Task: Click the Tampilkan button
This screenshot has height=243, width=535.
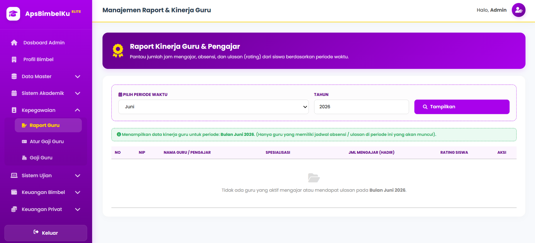Action: click(x=462, y=107)
